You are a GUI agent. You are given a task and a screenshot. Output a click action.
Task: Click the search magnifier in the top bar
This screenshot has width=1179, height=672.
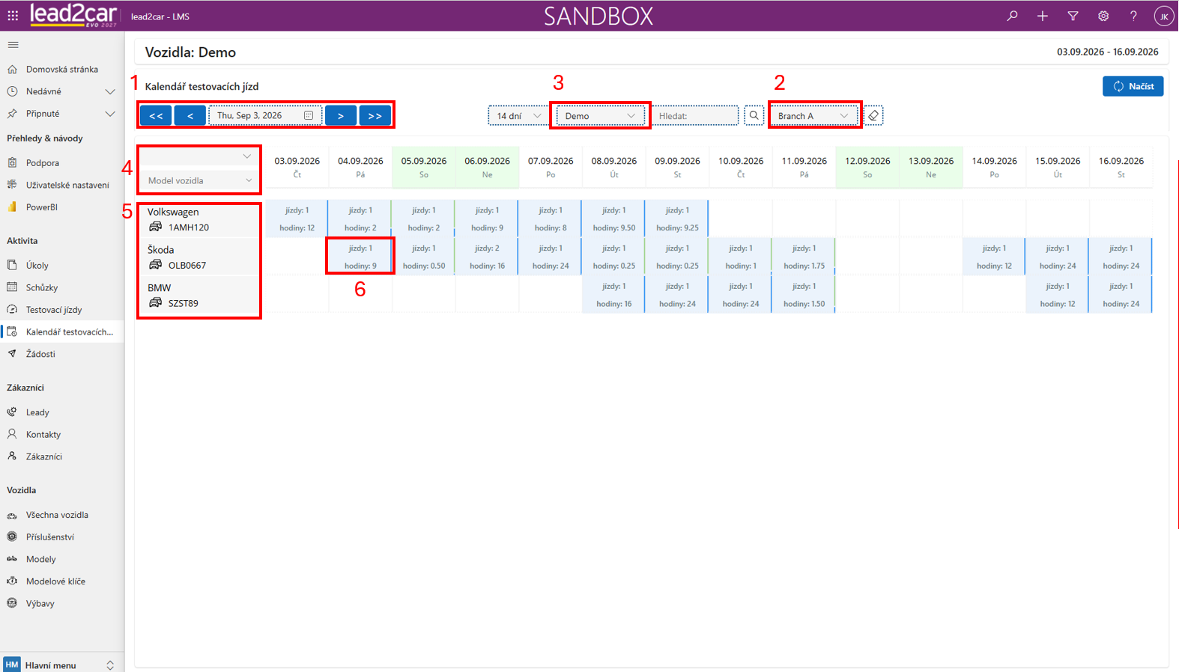[x=1012, y=16]
